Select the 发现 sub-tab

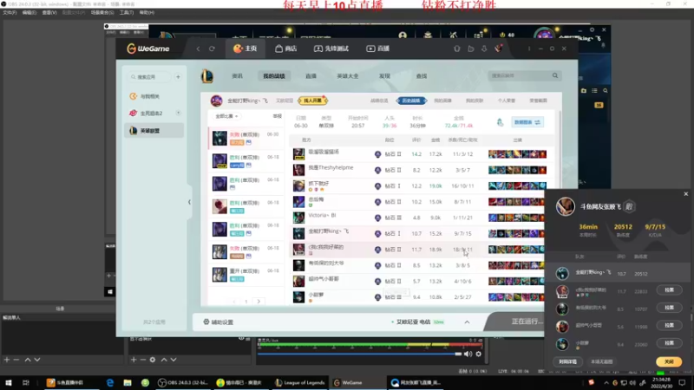[384, 76]
